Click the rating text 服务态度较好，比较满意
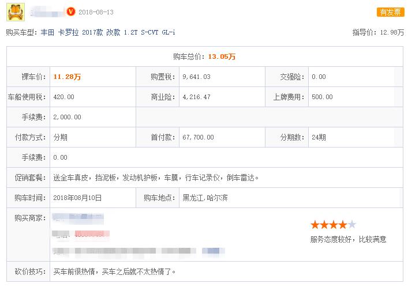Image resolution: width=408 pixels, height=287 pixels. [348, 239]
